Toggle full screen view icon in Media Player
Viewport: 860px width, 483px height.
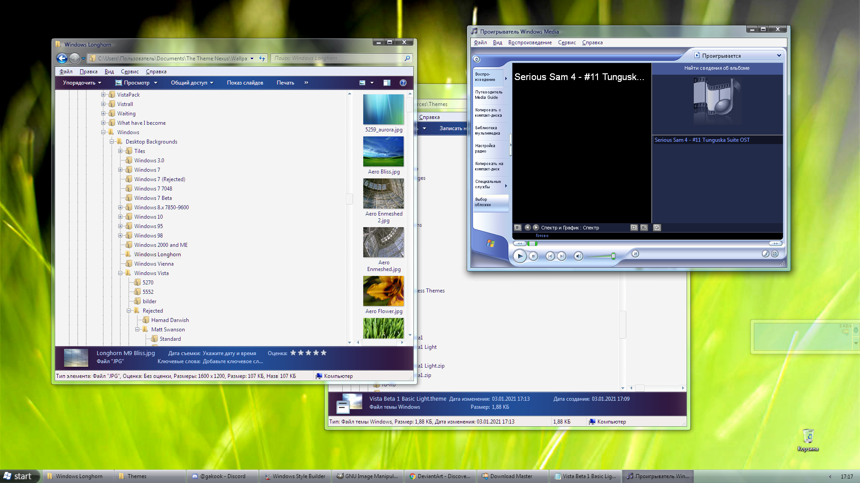click(644, 227)
